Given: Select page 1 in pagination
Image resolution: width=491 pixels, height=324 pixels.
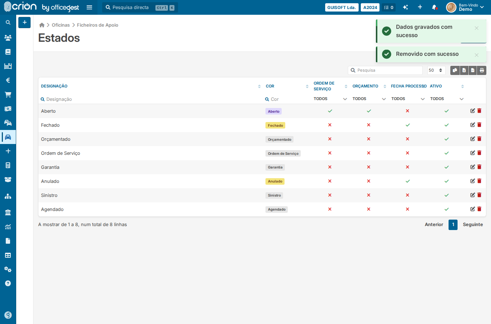Looking at the screenshot, I should (453, 225).
